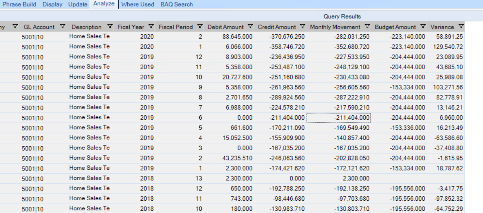Go to the Where Used tab
Screen dimensions: 483x213
point(138,4)
